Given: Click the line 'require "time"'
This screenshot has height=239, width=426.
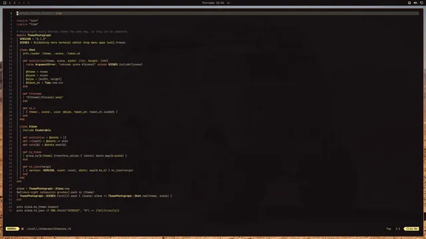Looking at the screenshot, I should point(27,24).
